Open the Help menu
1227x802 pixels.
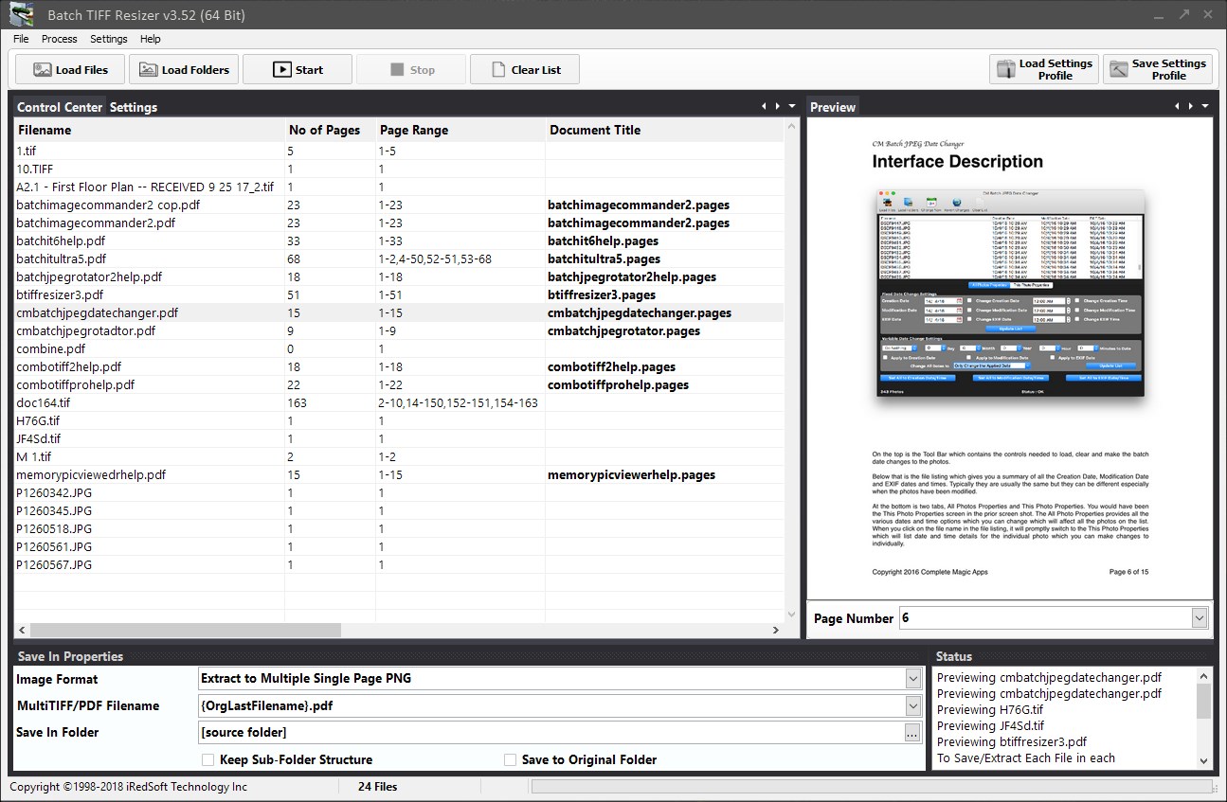click(151, 39)
